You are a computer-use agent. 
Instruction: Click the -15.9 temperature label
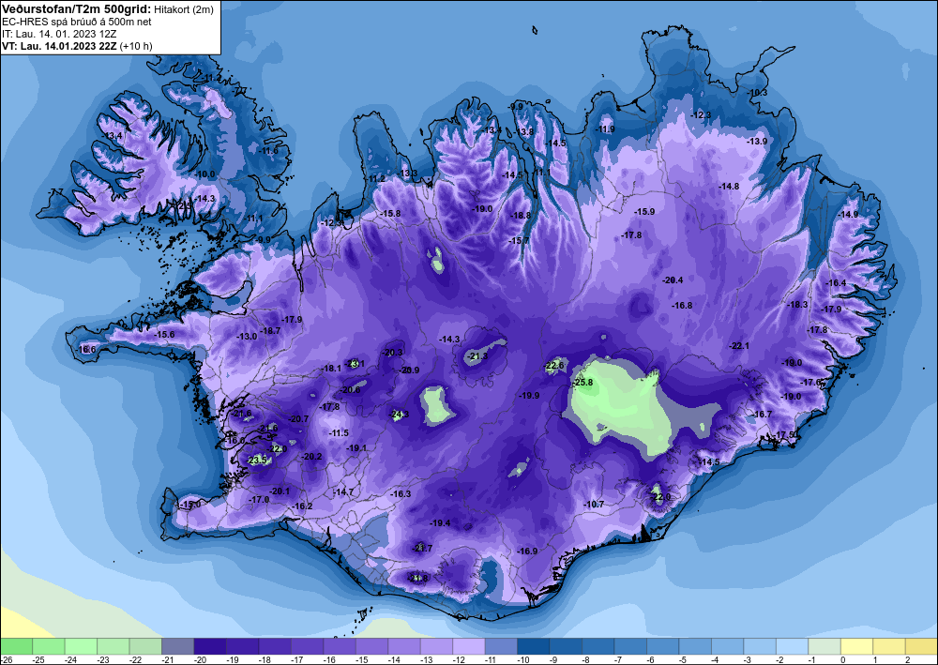(x=645, y=212)
